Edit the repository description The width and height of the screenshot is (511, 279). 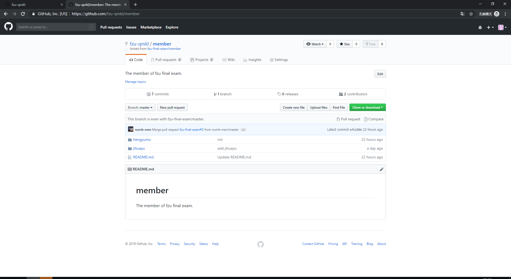pyautogui.click(x=380, y=74)
